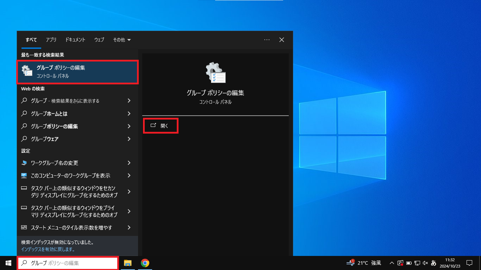Image resolution: width=481 pixels, height=270 pixels.
Task: Open File Explorer from taskbar
Action: coord(127,263)
